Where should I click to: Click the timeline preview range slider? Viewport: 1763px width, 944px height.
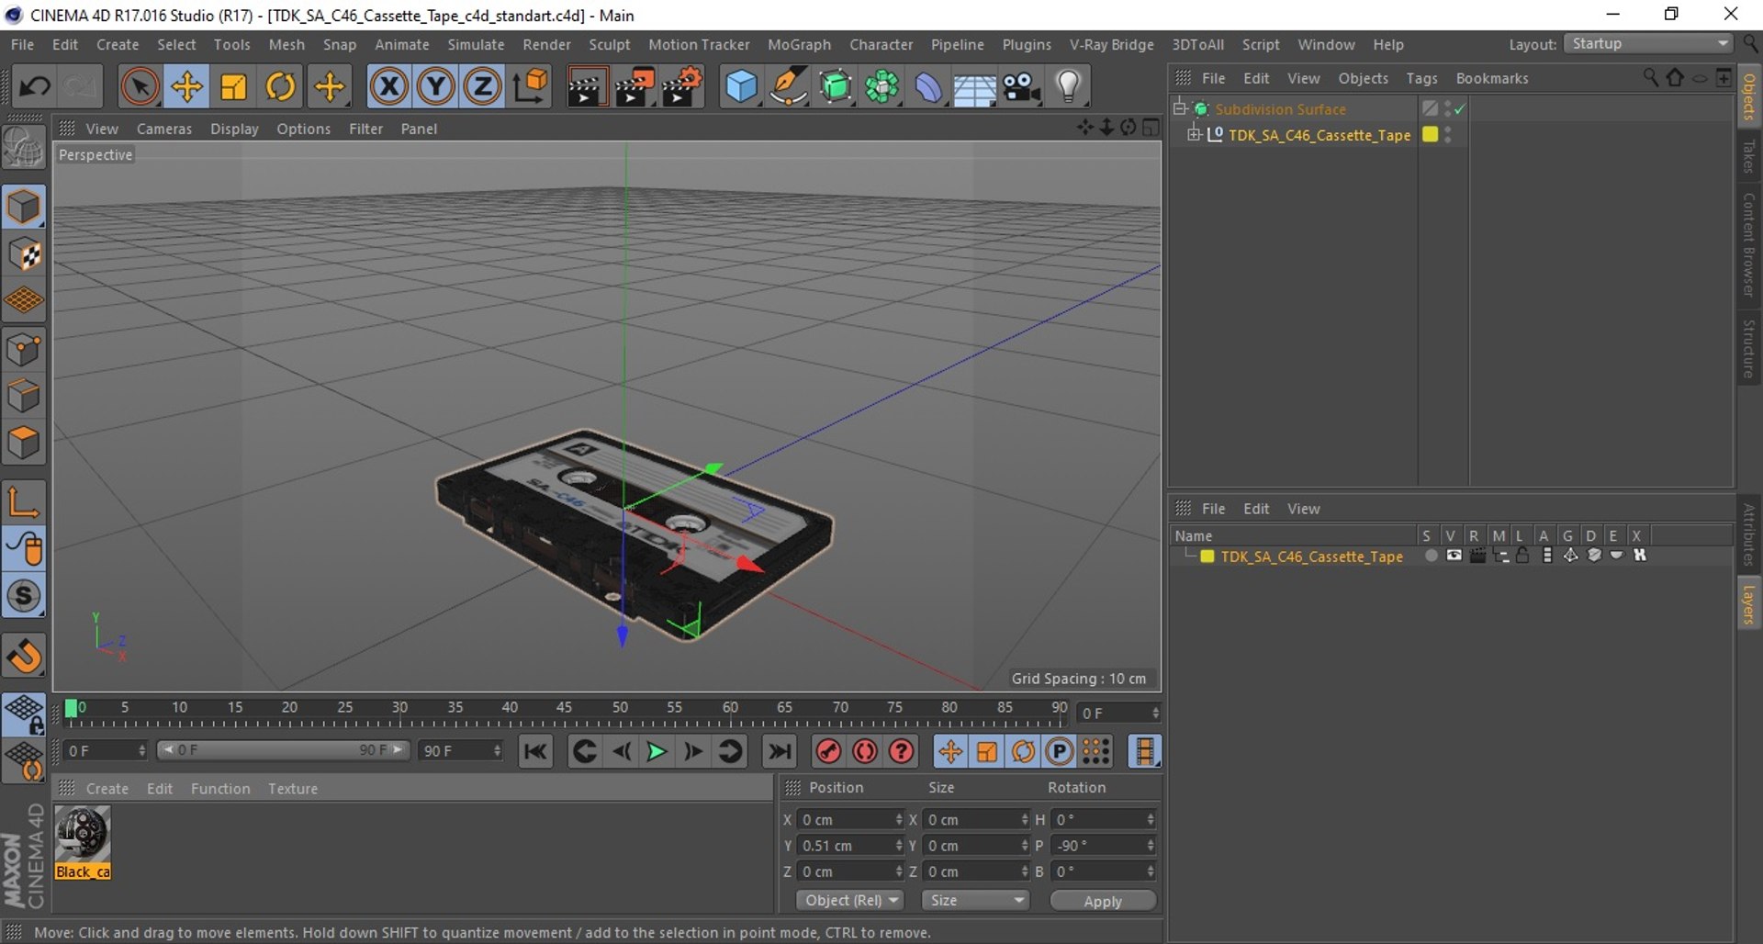[x=283, y=750]
